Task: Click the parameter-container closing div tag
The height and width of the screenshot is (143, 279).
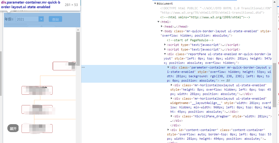Action: (175, 125)
